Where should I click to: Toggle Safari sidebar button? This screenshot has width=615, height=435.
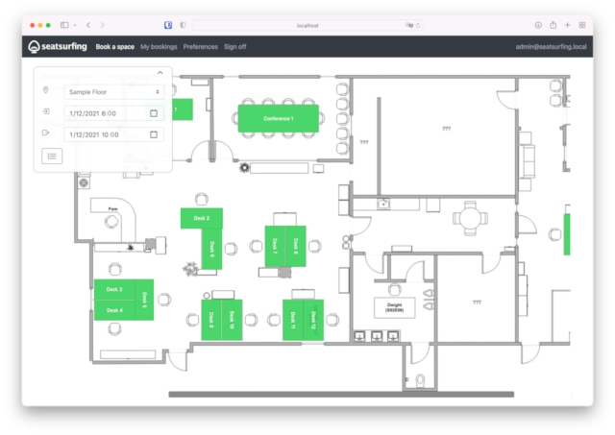tap(64, 25)
